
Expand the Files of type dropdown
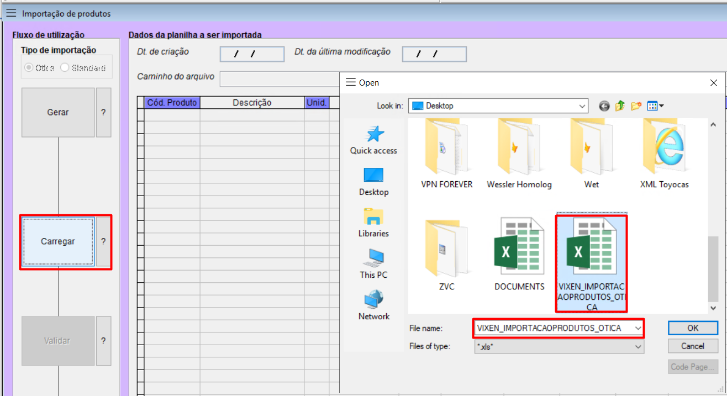[638, 347]
